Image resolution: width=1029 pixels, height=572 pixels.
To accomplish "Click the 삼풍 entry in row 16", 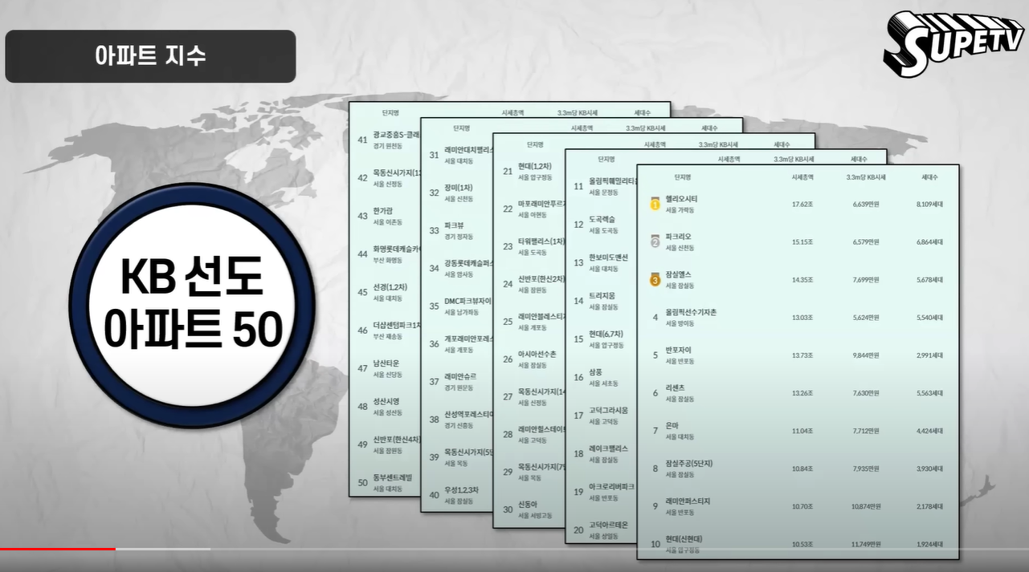I will [595, 372].
